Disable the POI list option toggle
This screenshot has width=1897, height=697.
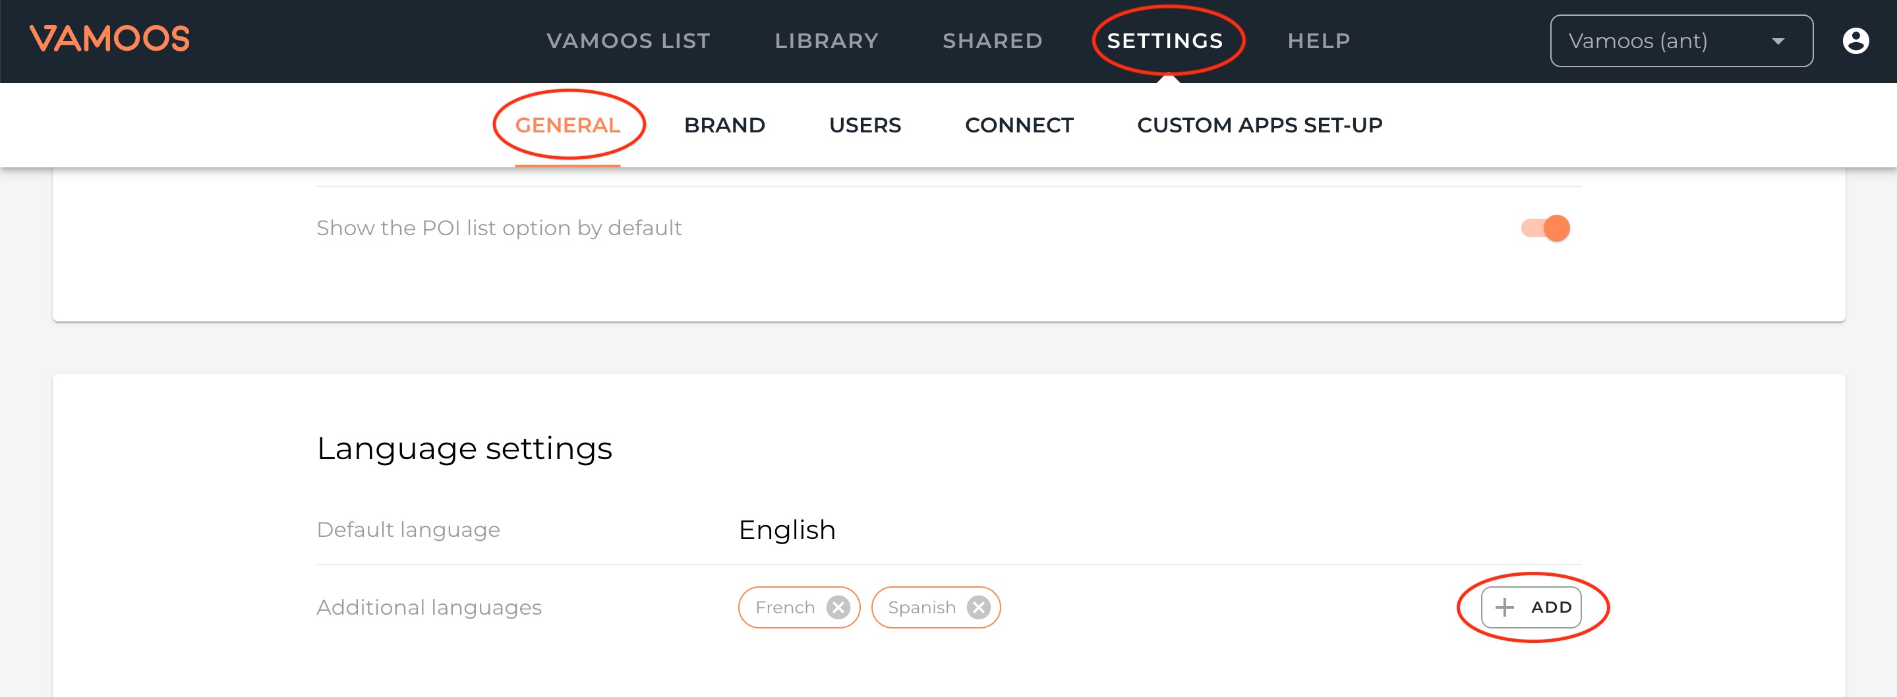1546,228
